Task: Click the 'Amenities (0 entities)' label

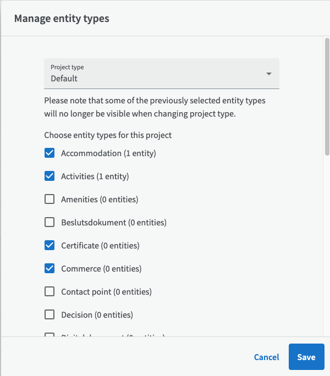Action: [100, 200]
